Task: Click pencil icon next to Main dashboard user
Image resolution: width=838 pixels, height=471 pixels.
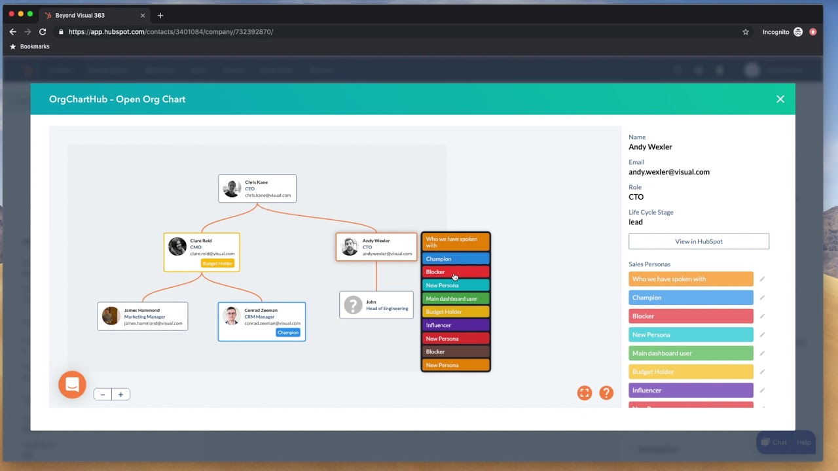Action: point(762,353)
